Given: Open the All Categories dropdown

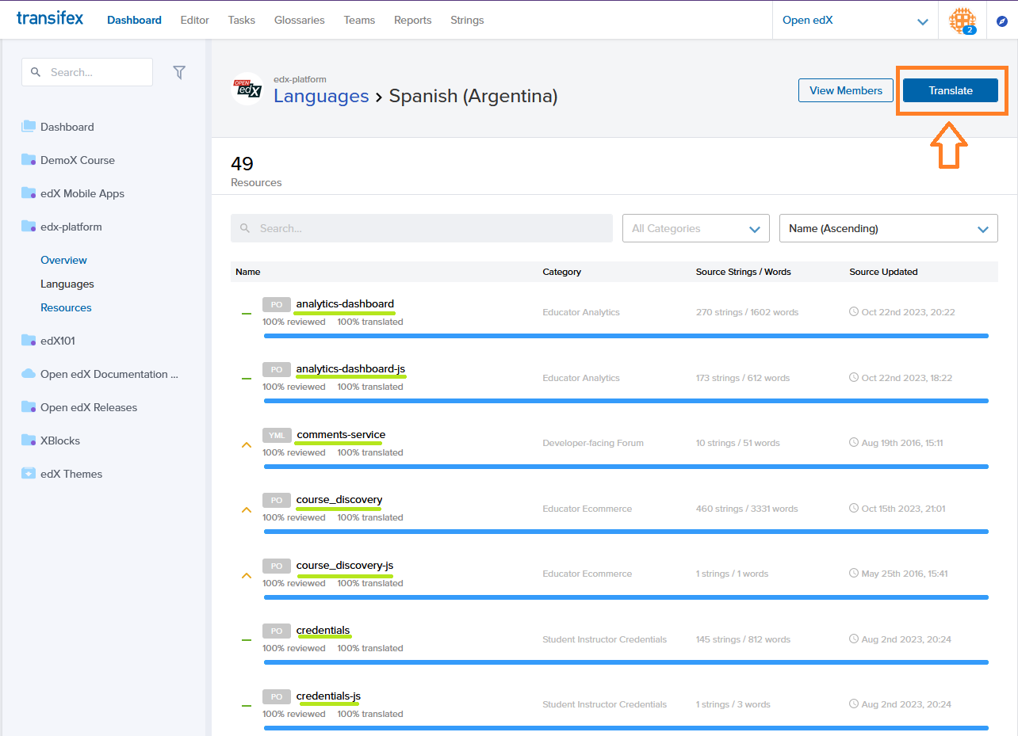Looking at the screenshot, I should [695, 228].
